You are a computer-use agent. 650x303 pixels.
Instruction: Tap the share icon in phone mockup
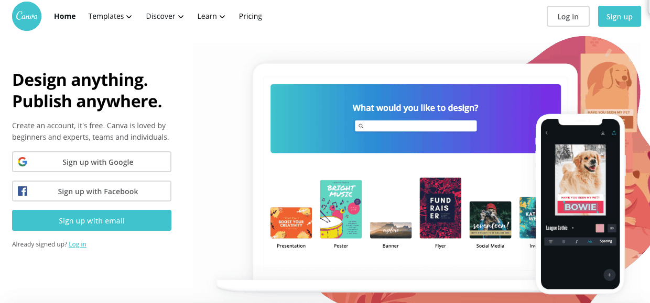click(x=614, y=133)
